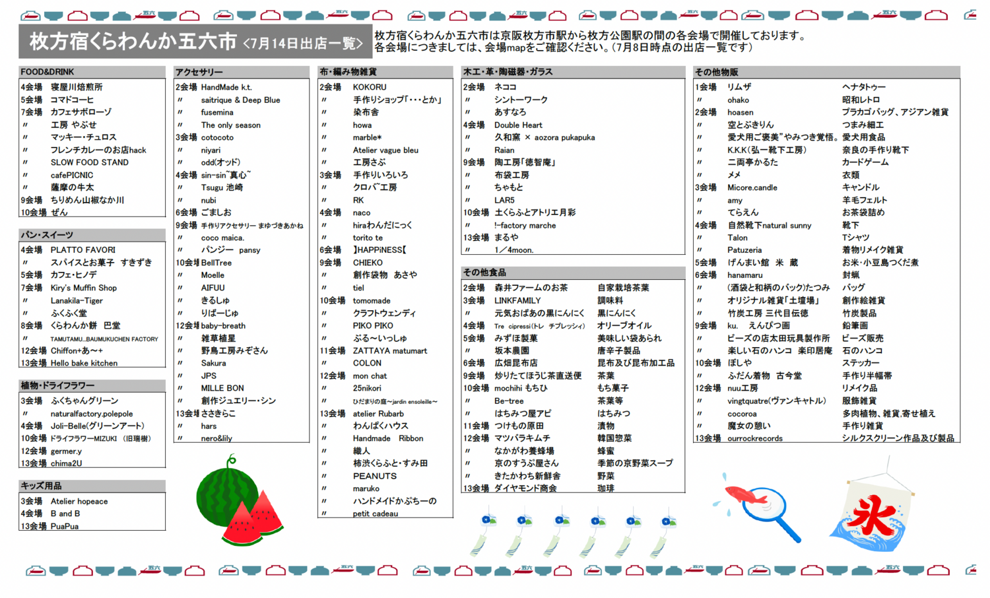990x598 pixels.
Task: Click the title 枚方宿くらわんか五六市
Action: 133,42
